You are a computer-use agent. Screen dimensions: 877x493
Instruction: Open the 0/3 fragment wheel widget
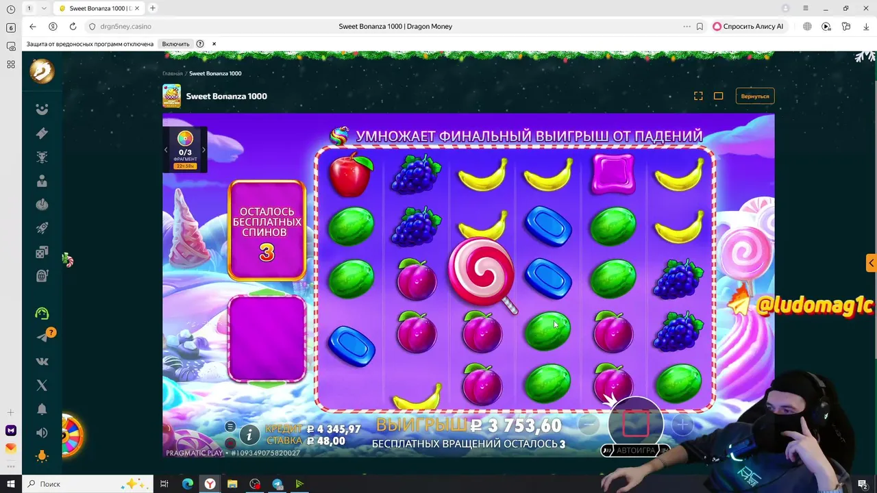point(185,149)
